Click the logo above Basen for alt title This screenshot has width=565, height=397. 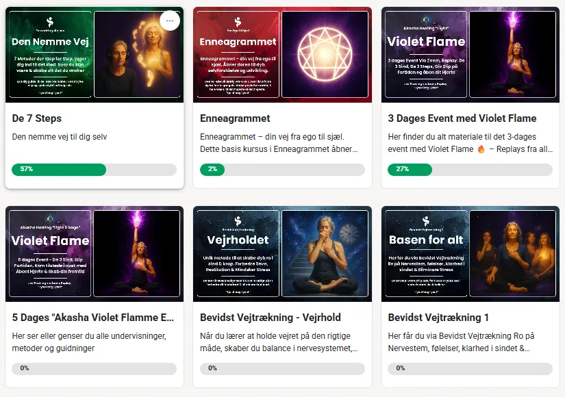click(426, 221)
